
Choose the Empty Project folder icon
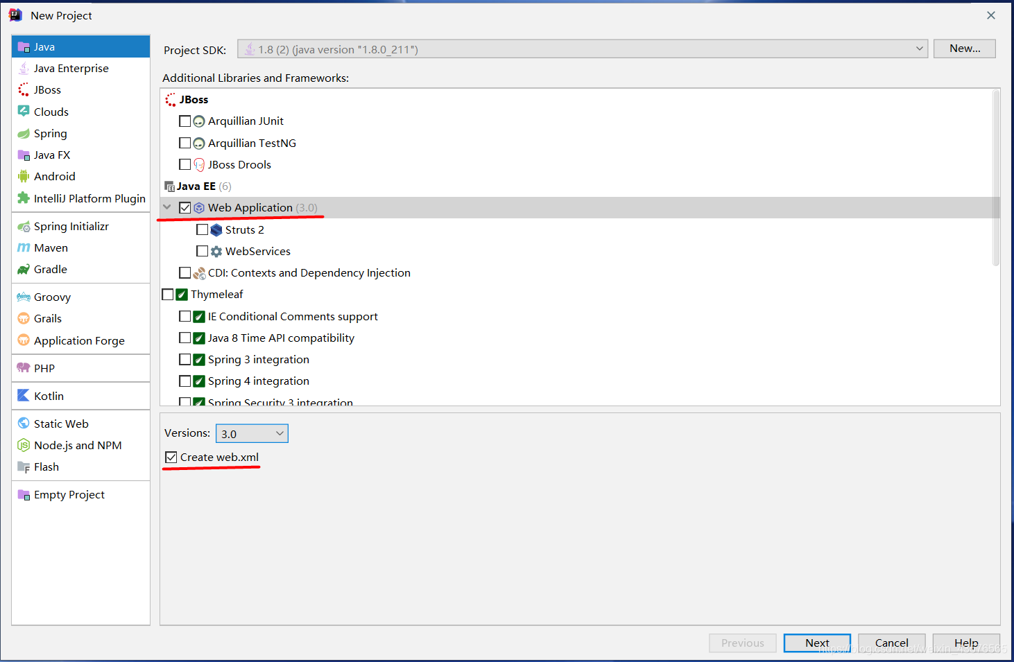coord(24,494)
